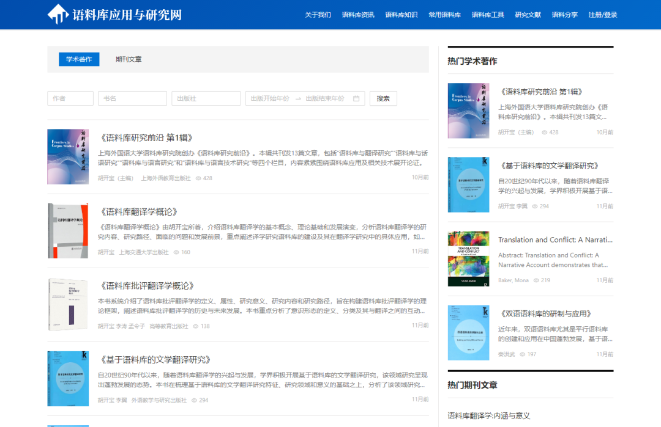Click the Translation and Conflict book cover

(468, 259)
